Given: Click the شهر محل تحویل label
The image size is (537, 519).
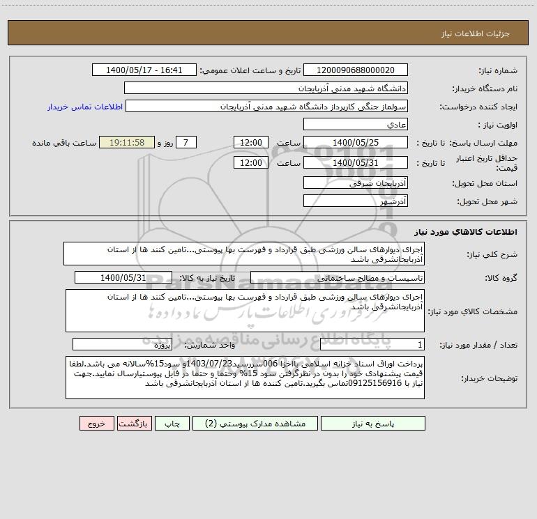Looking at the screenshot, I should 487,201.
